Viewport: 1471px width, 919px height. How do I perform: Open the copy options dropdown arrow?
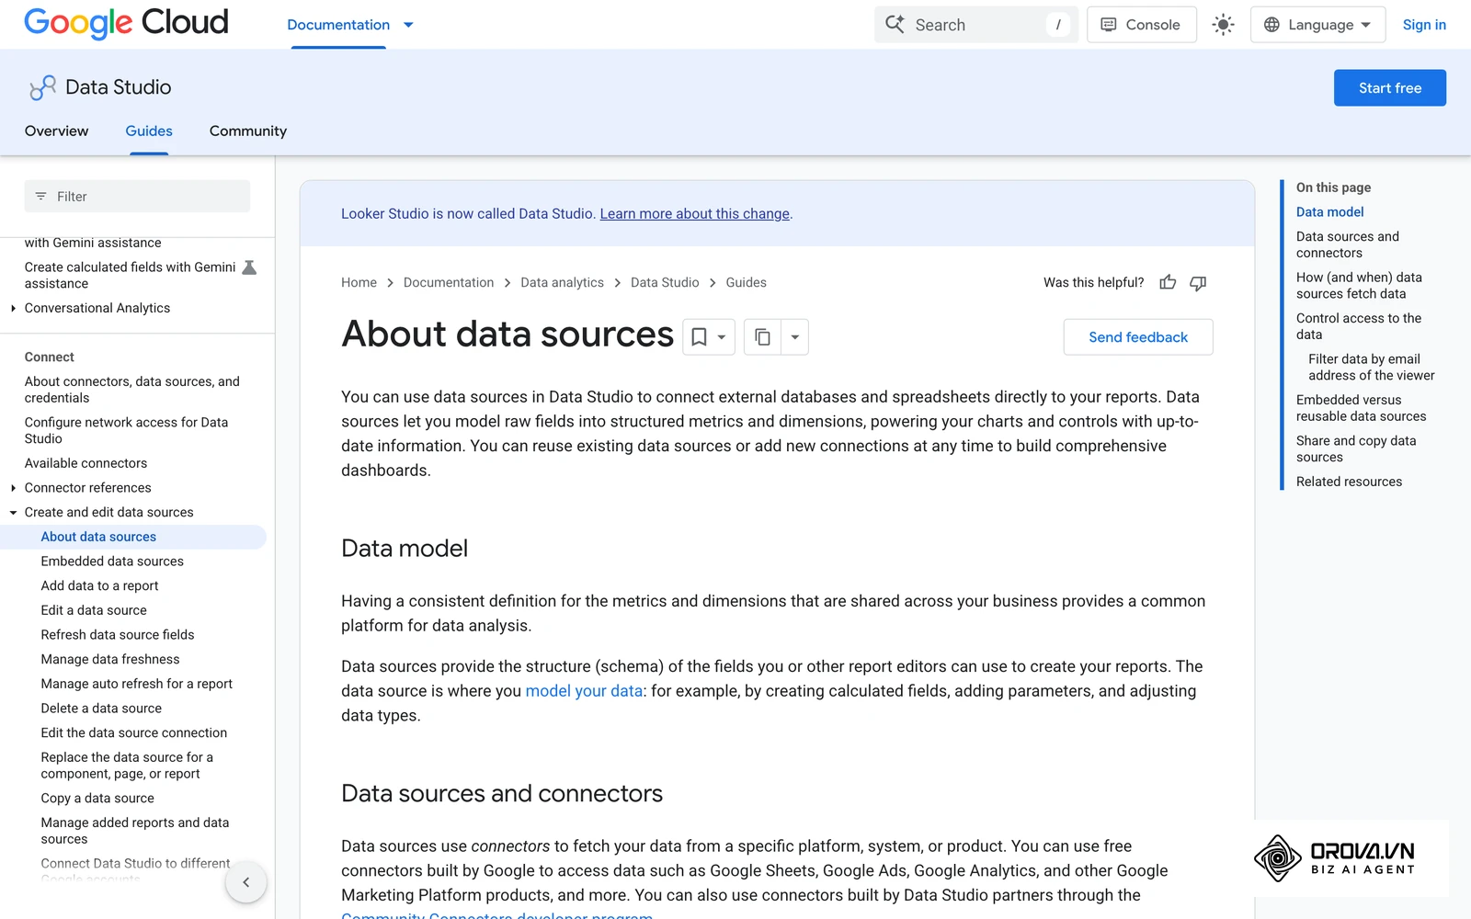pos(795,337)
